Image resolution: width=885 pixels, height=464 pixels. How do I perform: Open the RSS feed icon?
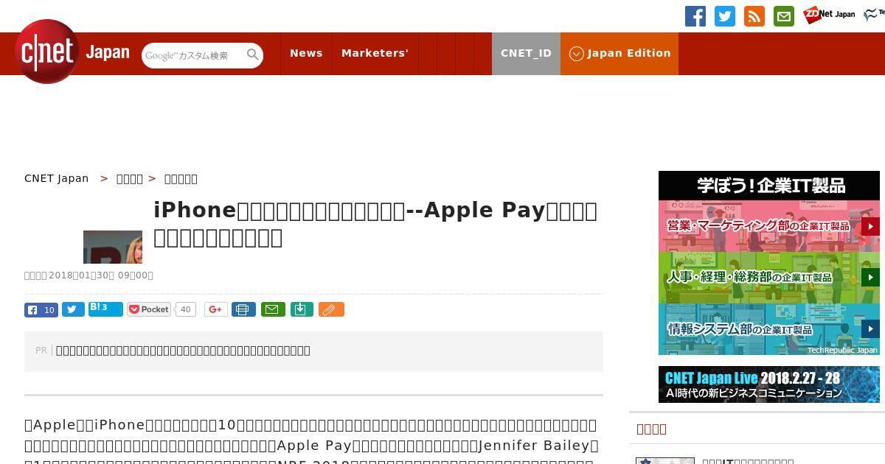tap(754, 16)
